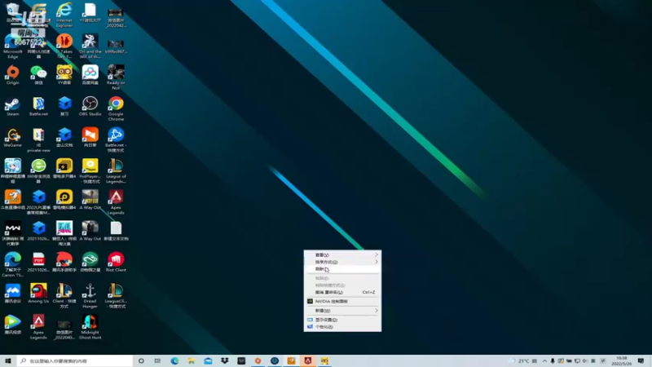
Task: Select 撤消 重命名(U) in the context menu
Action: pos(342,292)
